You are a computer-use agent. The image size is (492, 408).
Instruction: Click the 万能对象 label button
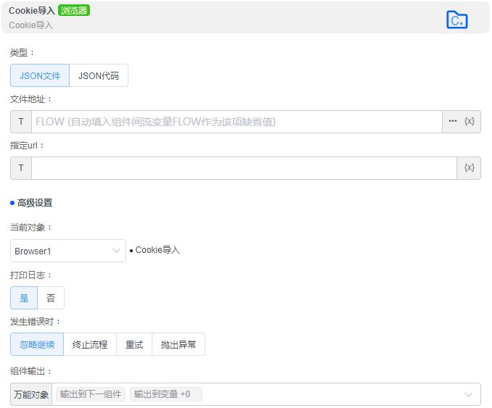pyautogui.click(x=31, y=394)
